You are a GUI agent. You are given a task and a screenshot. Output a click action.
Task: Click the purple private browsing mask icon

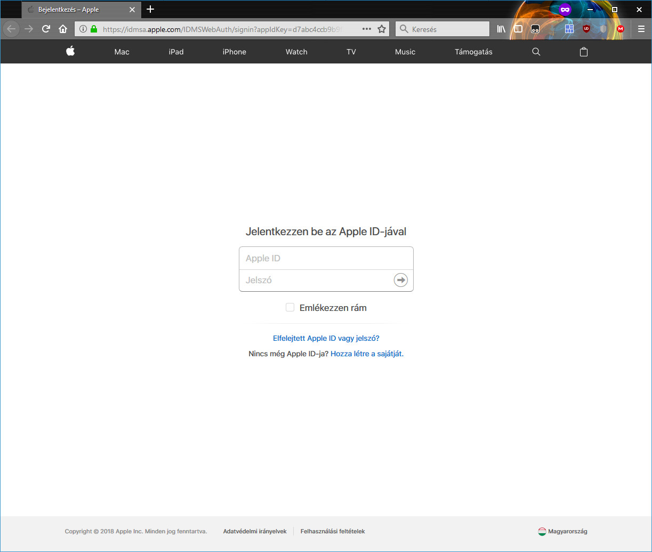point(565,9)
